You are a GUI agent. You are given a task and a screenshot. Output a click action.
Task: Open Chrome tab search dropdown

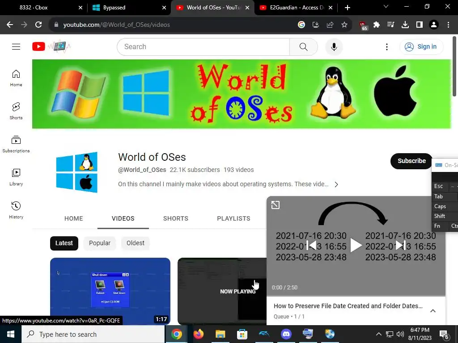pos(386,6)
